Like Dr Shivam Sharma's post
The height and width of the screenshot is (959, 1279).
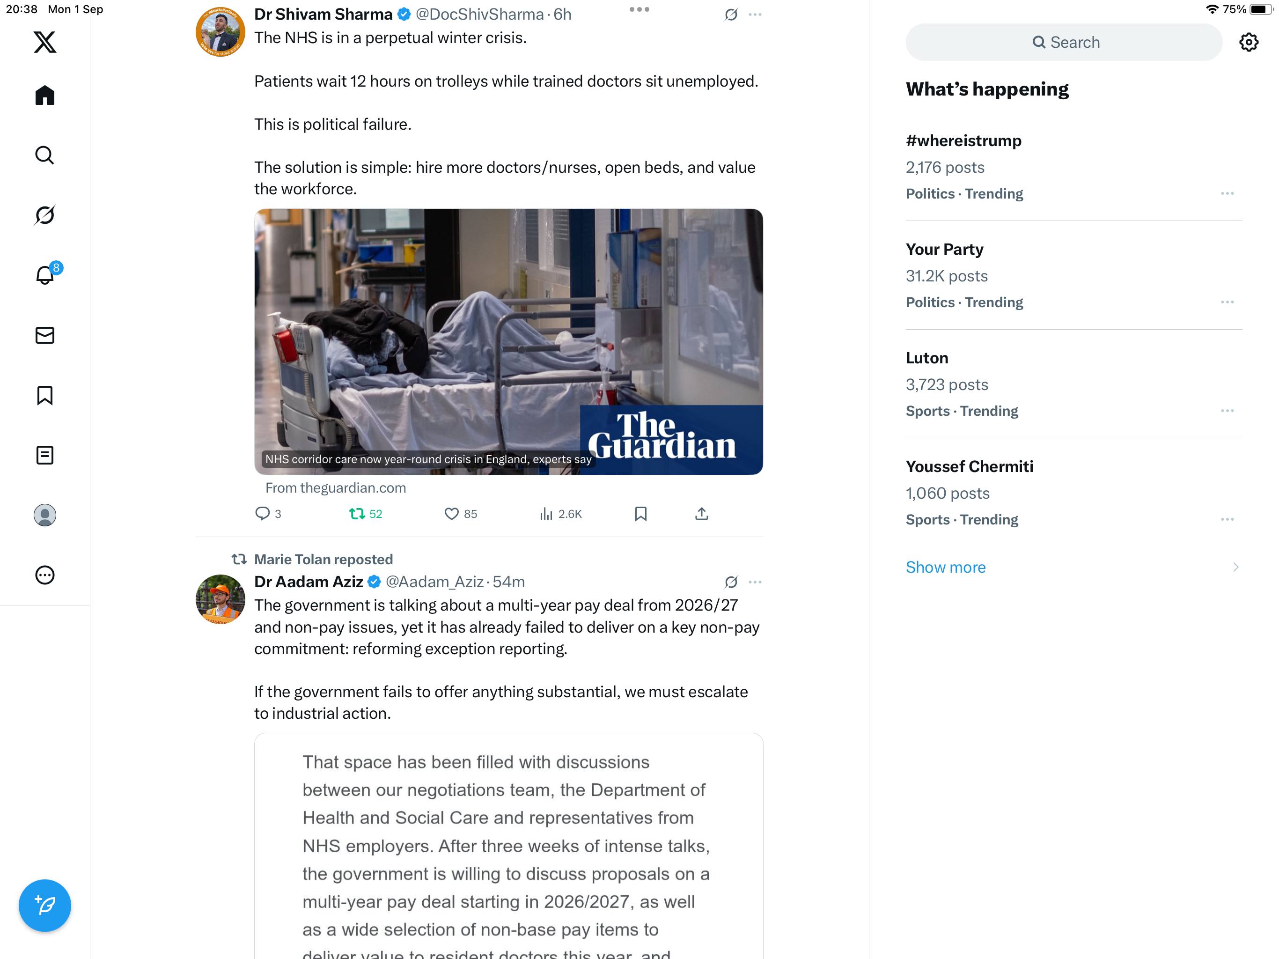461,514
